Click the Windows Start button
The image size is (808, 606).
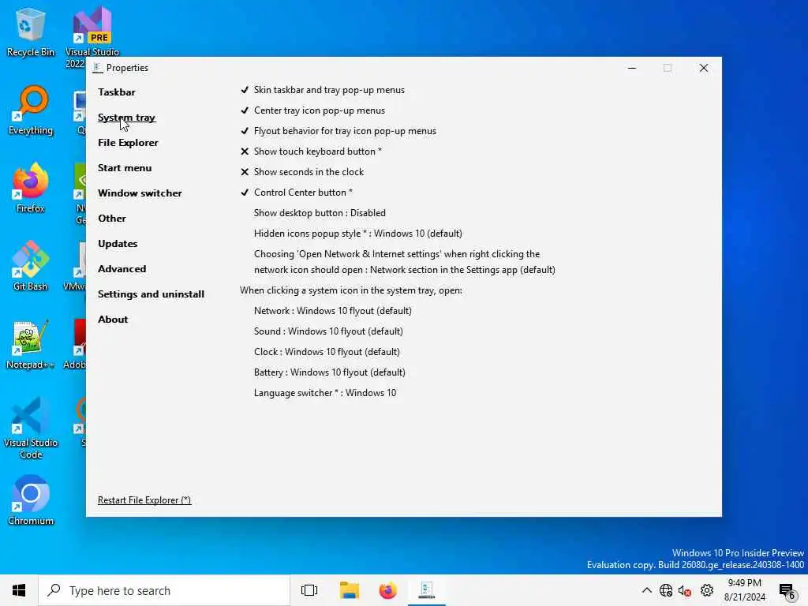click(19, 590)
